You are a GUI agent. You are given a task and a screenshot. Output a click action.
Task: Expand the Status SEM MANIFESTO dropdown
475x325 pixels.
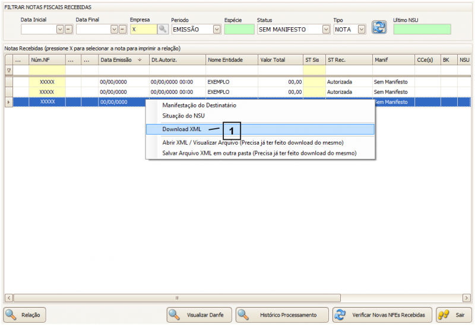326,29
